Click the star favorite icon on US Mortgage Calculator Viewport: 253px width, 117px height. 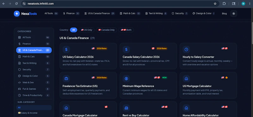click(x=226, y=77)
